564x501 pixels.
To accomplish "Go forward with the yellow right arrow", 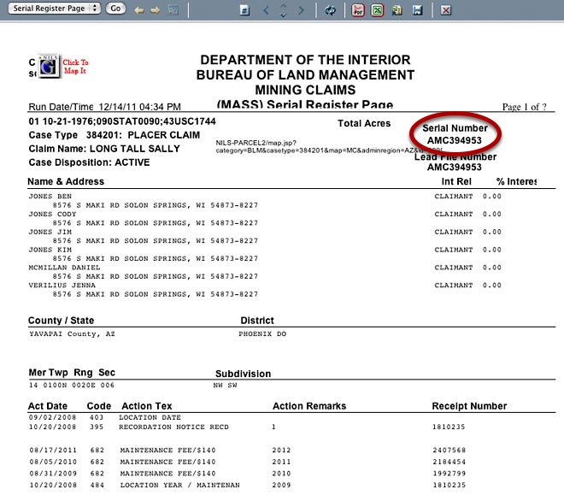I will [155, 10].
